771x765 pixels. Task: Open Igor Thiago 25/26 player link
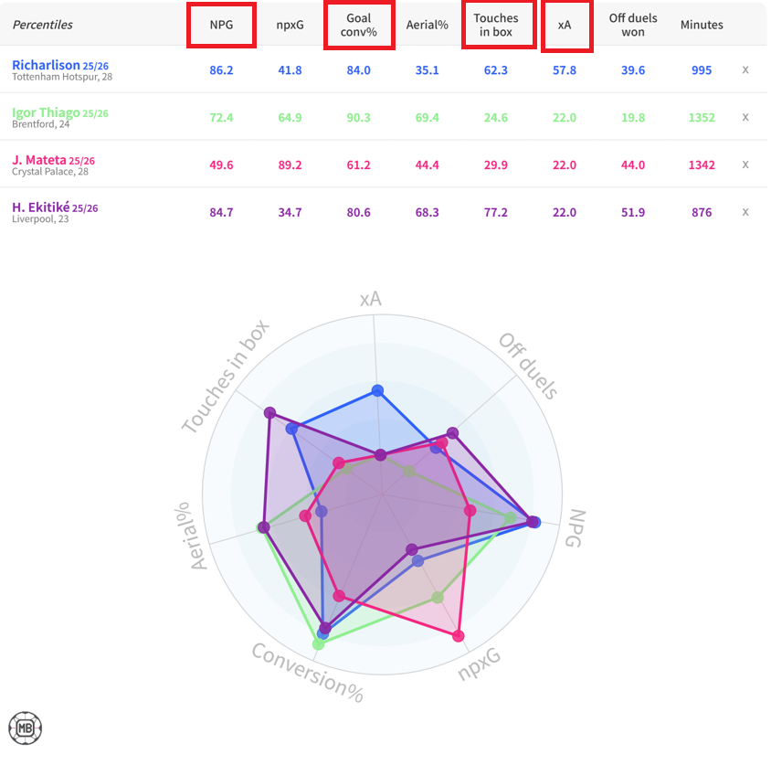pyautogui.click(x=59, y=113)
